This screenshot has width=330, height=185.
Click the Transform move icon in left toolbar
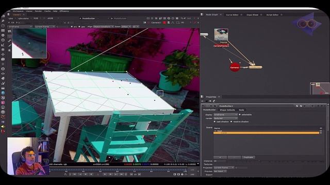(3, 54)
